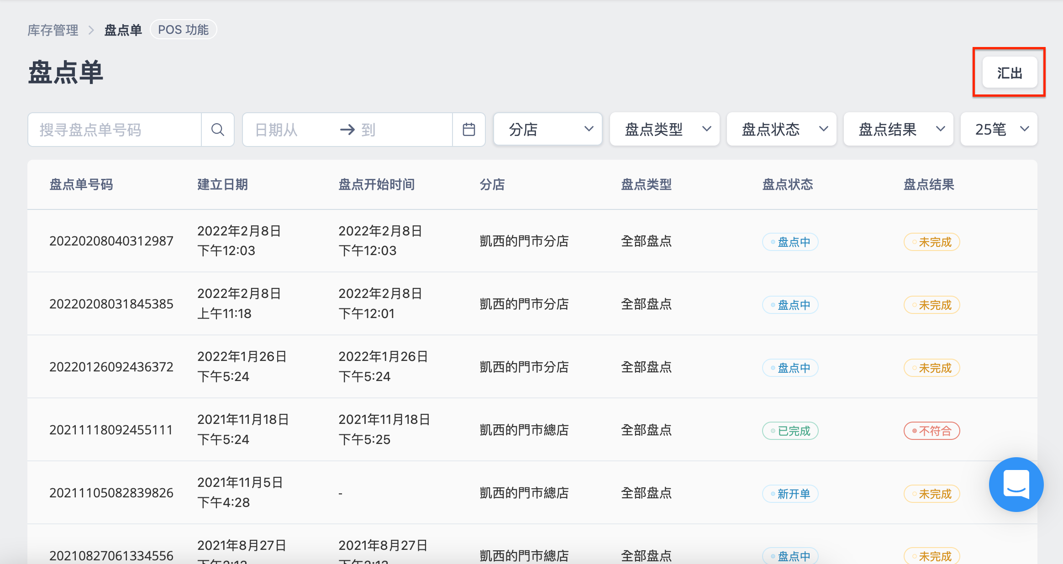The image size is (1063, 564).
Task: Click the POS 功能 tag
Action: click(183, 30)
